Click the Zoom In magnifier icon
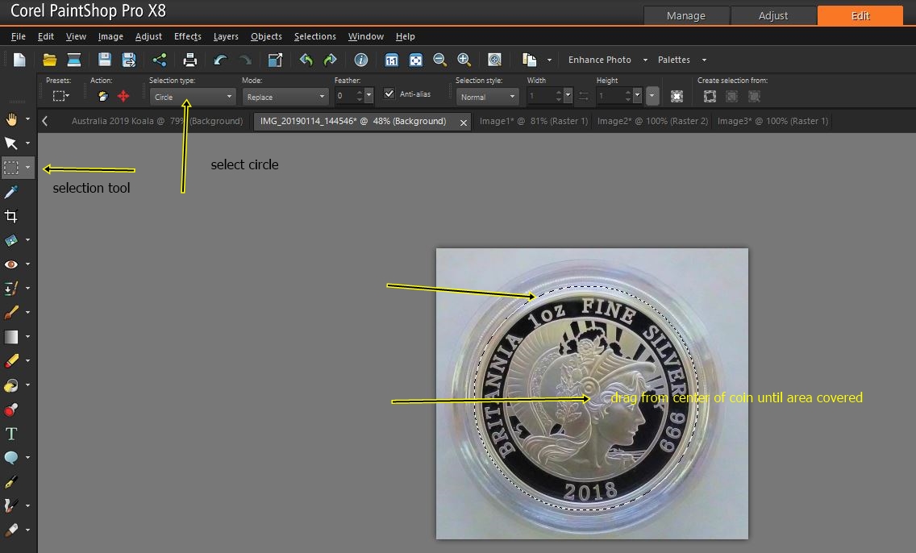Viewport: 916px width, 553px height. [x=464, y=60]
